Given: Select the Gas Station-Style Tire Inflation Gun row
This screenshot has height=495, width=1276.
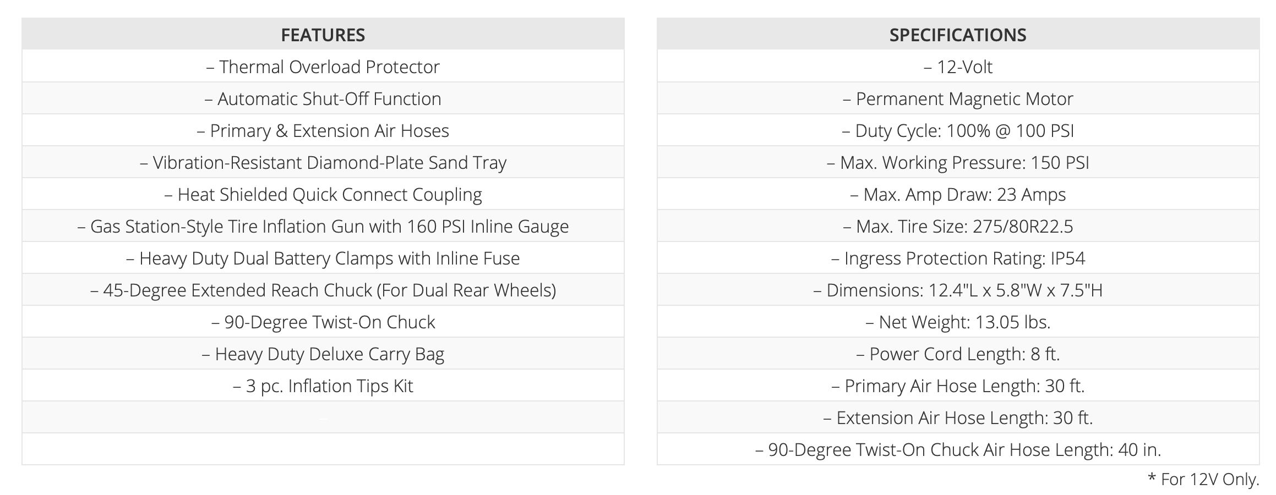Looking at the screenshot, I should click(323, 226).
